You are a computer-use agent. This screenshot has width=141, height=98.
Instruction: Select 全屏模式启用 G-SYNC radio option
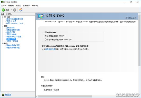pyautogui.click(x=46, y=36)
